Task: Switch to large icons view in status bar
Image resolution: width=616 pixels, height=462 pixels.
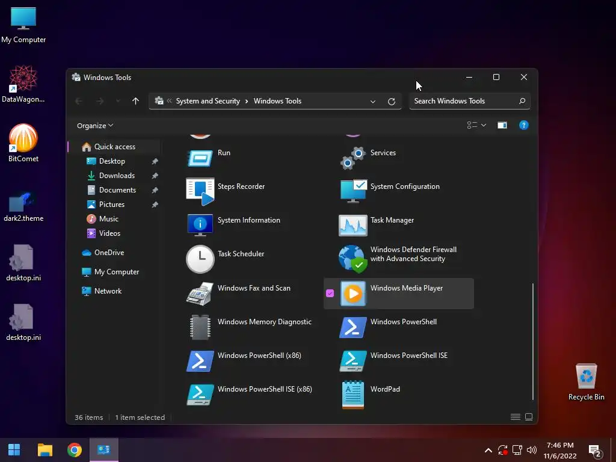Action: click(x=529, y=417)
